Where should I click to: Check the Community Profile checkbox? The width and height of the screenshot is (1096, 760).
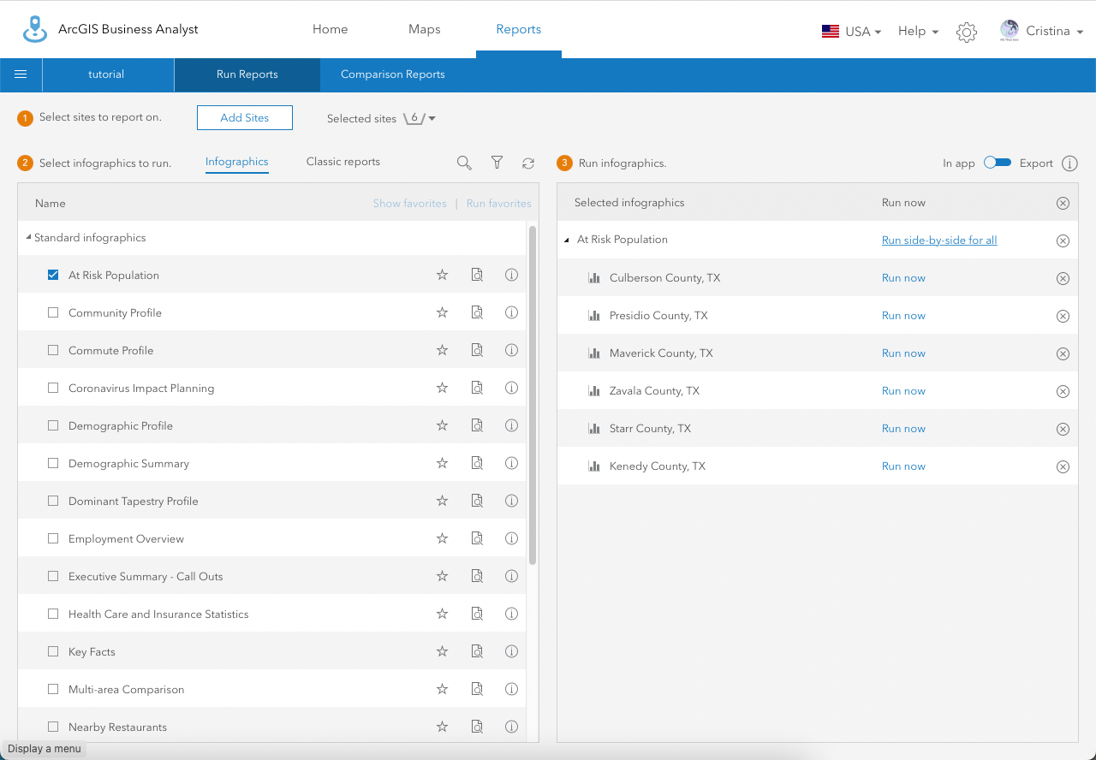pyautogui.click(x=53, y=312)
